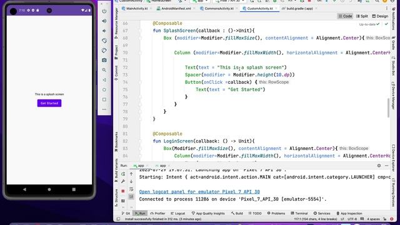The height and width of the screenshot is (225, 400).
Task: Open App Quality Insights tool window
Action: pos(208,213)
